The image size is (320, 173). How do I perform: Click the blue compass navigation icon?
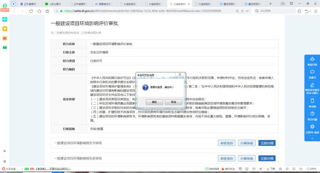[x=13, y=4]
